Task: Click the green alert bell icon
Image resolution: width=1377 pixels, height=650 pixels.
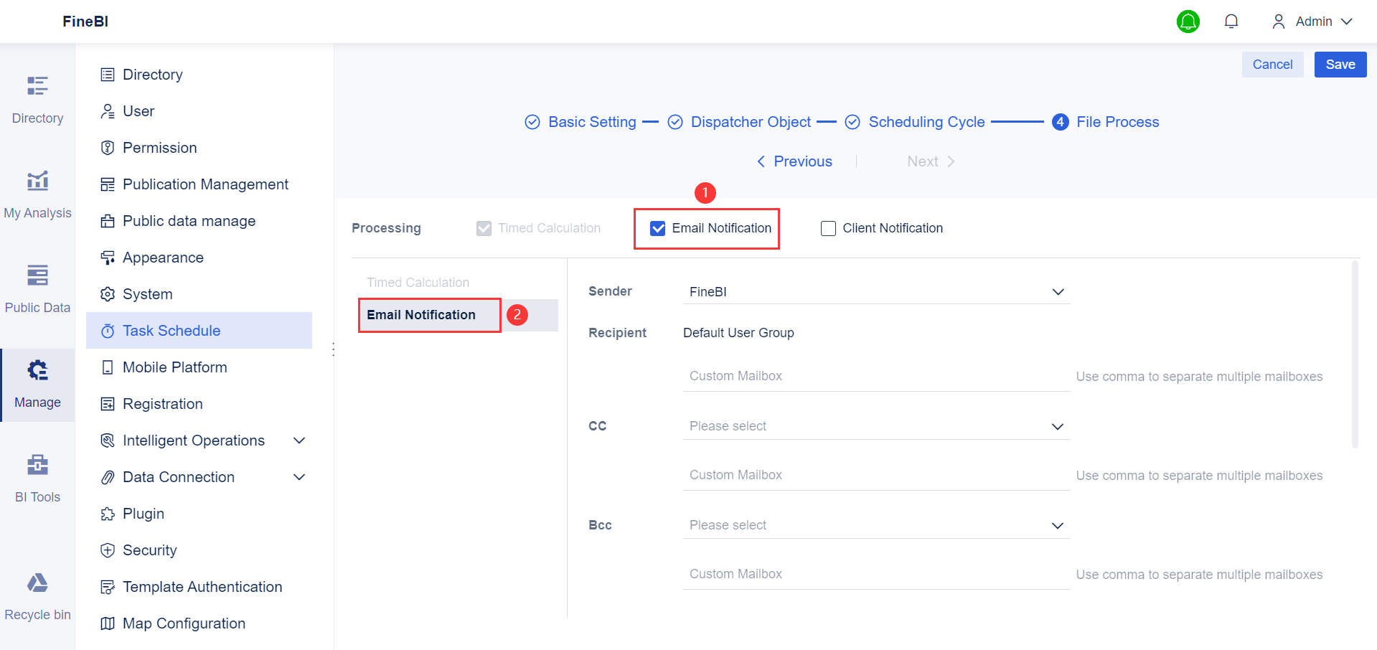Action: tap(1188, 22)
